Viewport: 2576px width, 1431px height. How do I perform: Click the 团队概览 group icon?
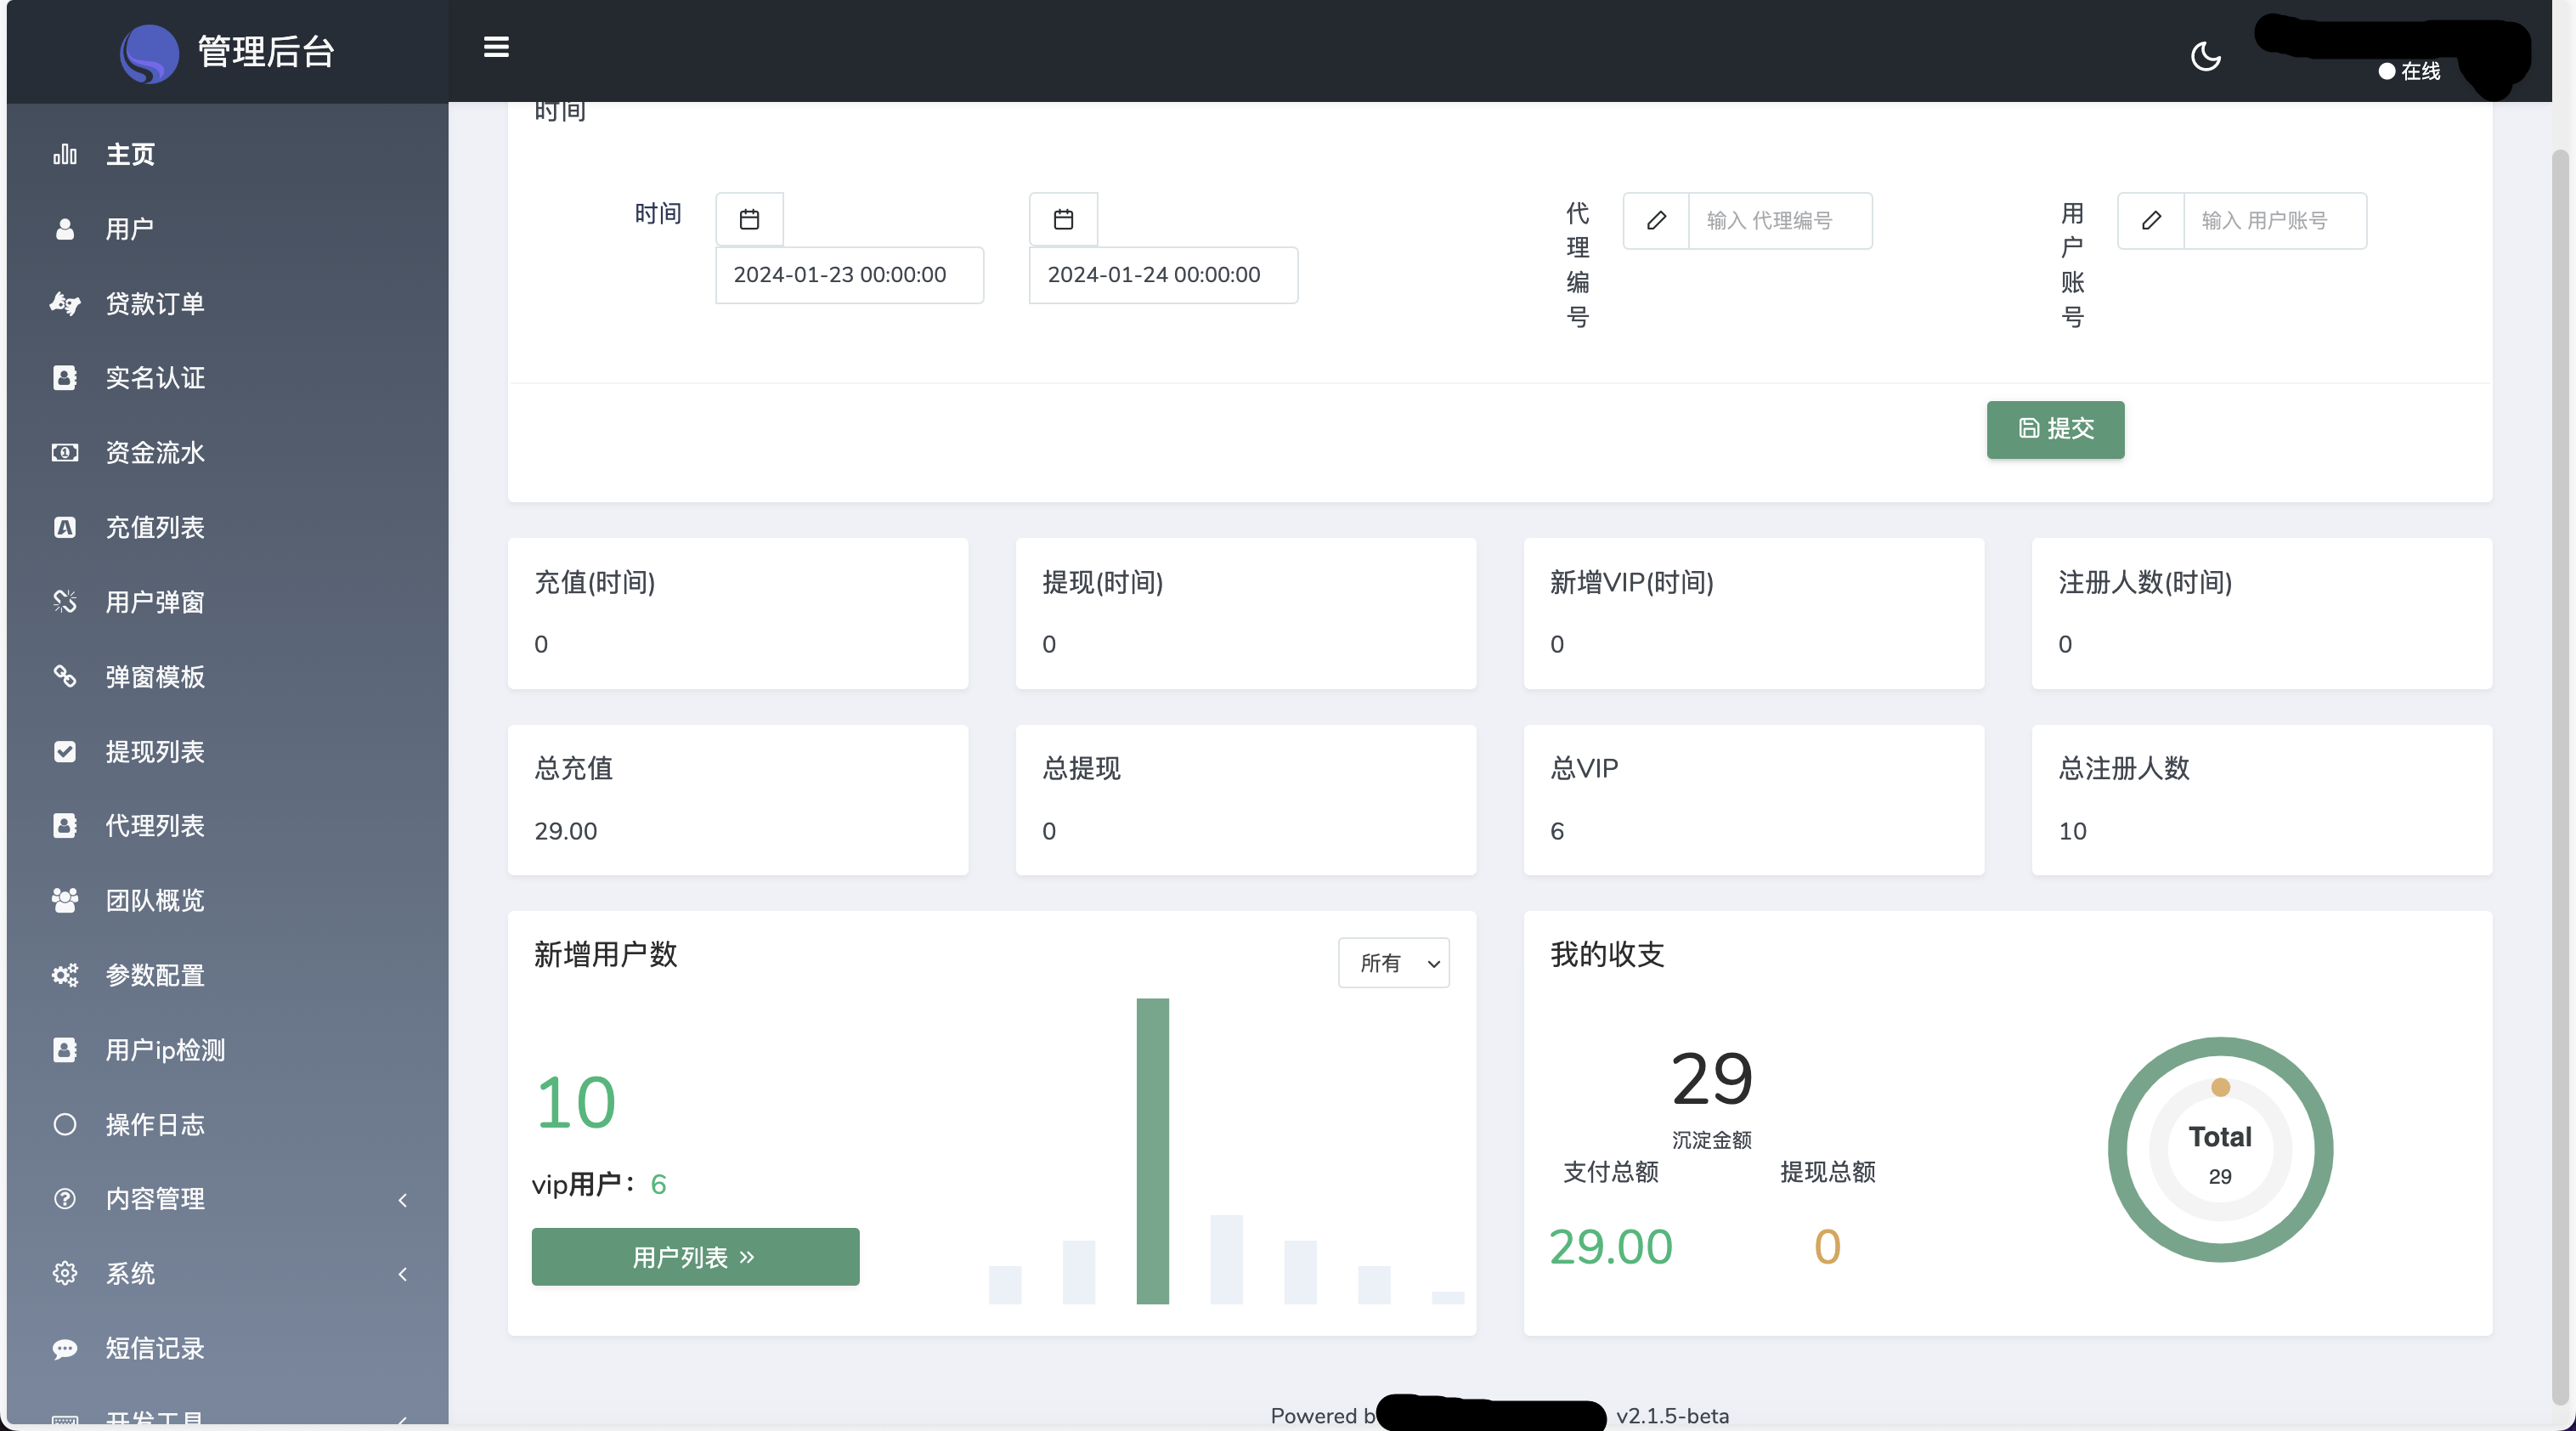(x=65, y=900)
